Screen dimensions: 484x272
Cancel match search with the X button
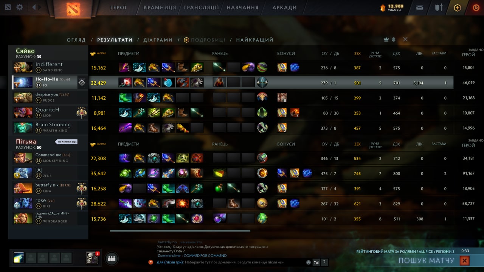[465, 261]
